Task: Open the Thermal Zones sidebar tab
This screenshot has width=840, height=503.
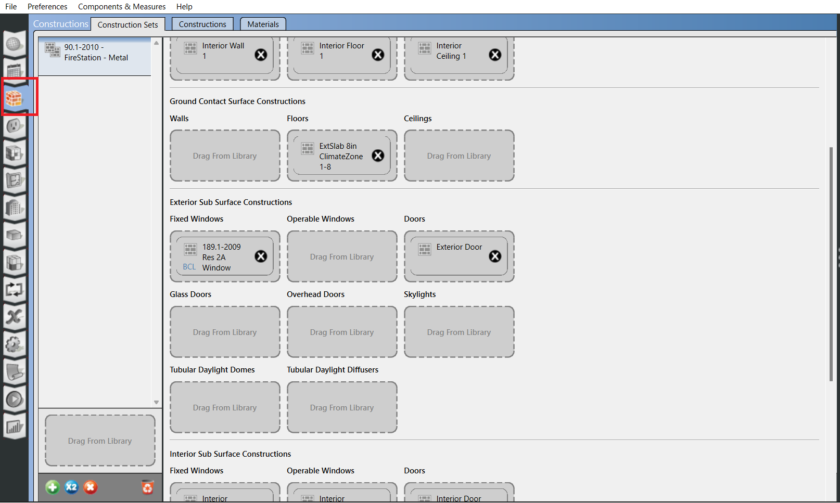Action: [x=15, y=263]
